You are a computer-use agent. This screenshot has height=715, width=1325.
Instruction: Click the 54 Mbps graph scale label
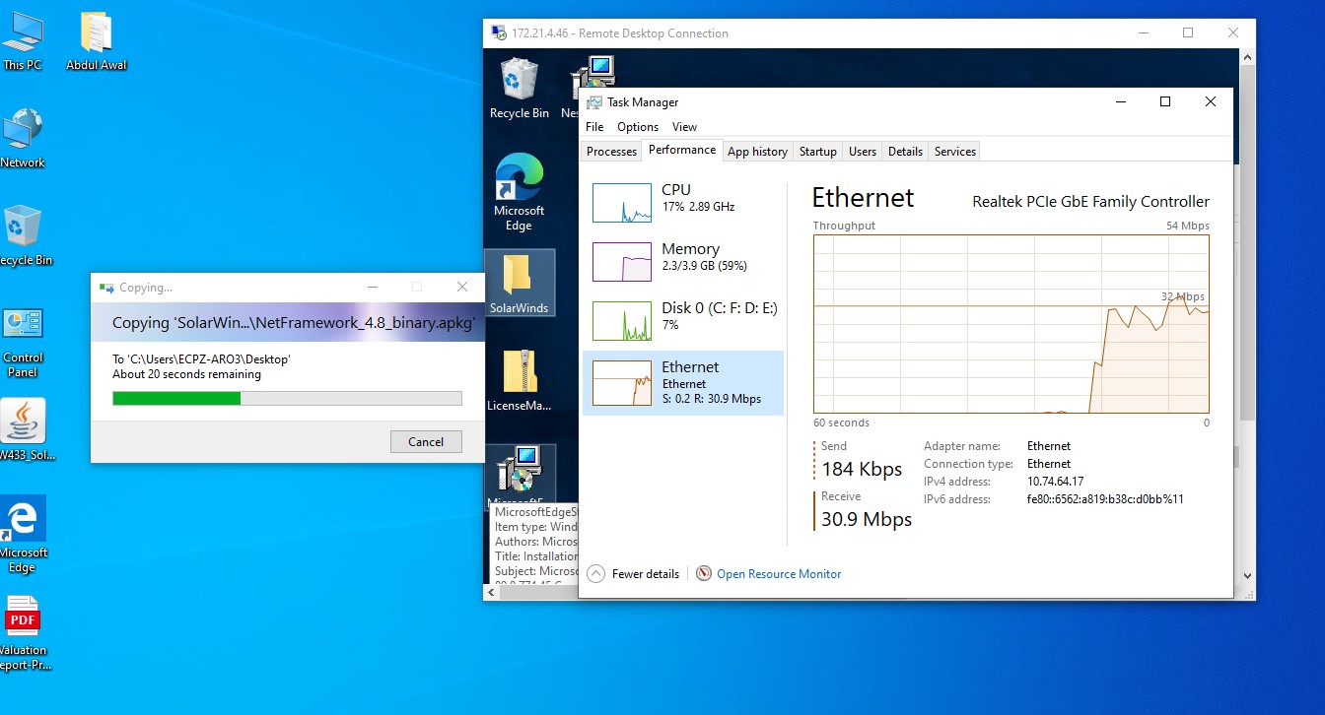1187,226
